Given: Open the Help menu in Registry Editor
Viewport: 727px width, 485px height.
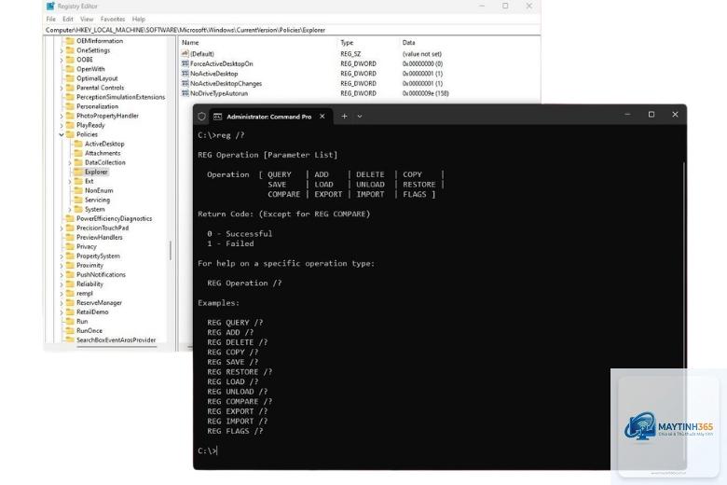Looking at the screenshot, I should pyautogui.click(x=139, y=19).
